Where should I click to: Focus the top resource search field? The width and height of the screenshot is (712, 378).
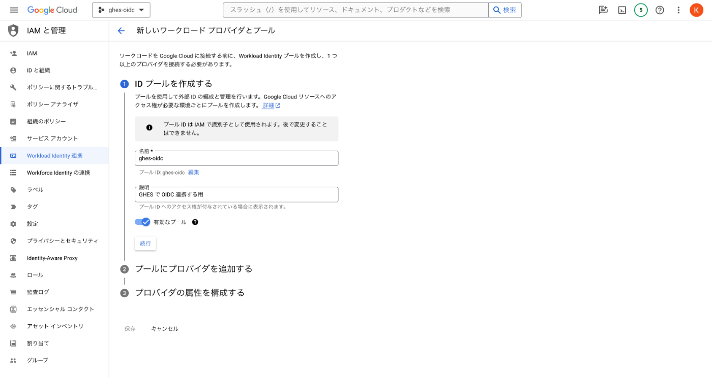[x=355, y=10]
